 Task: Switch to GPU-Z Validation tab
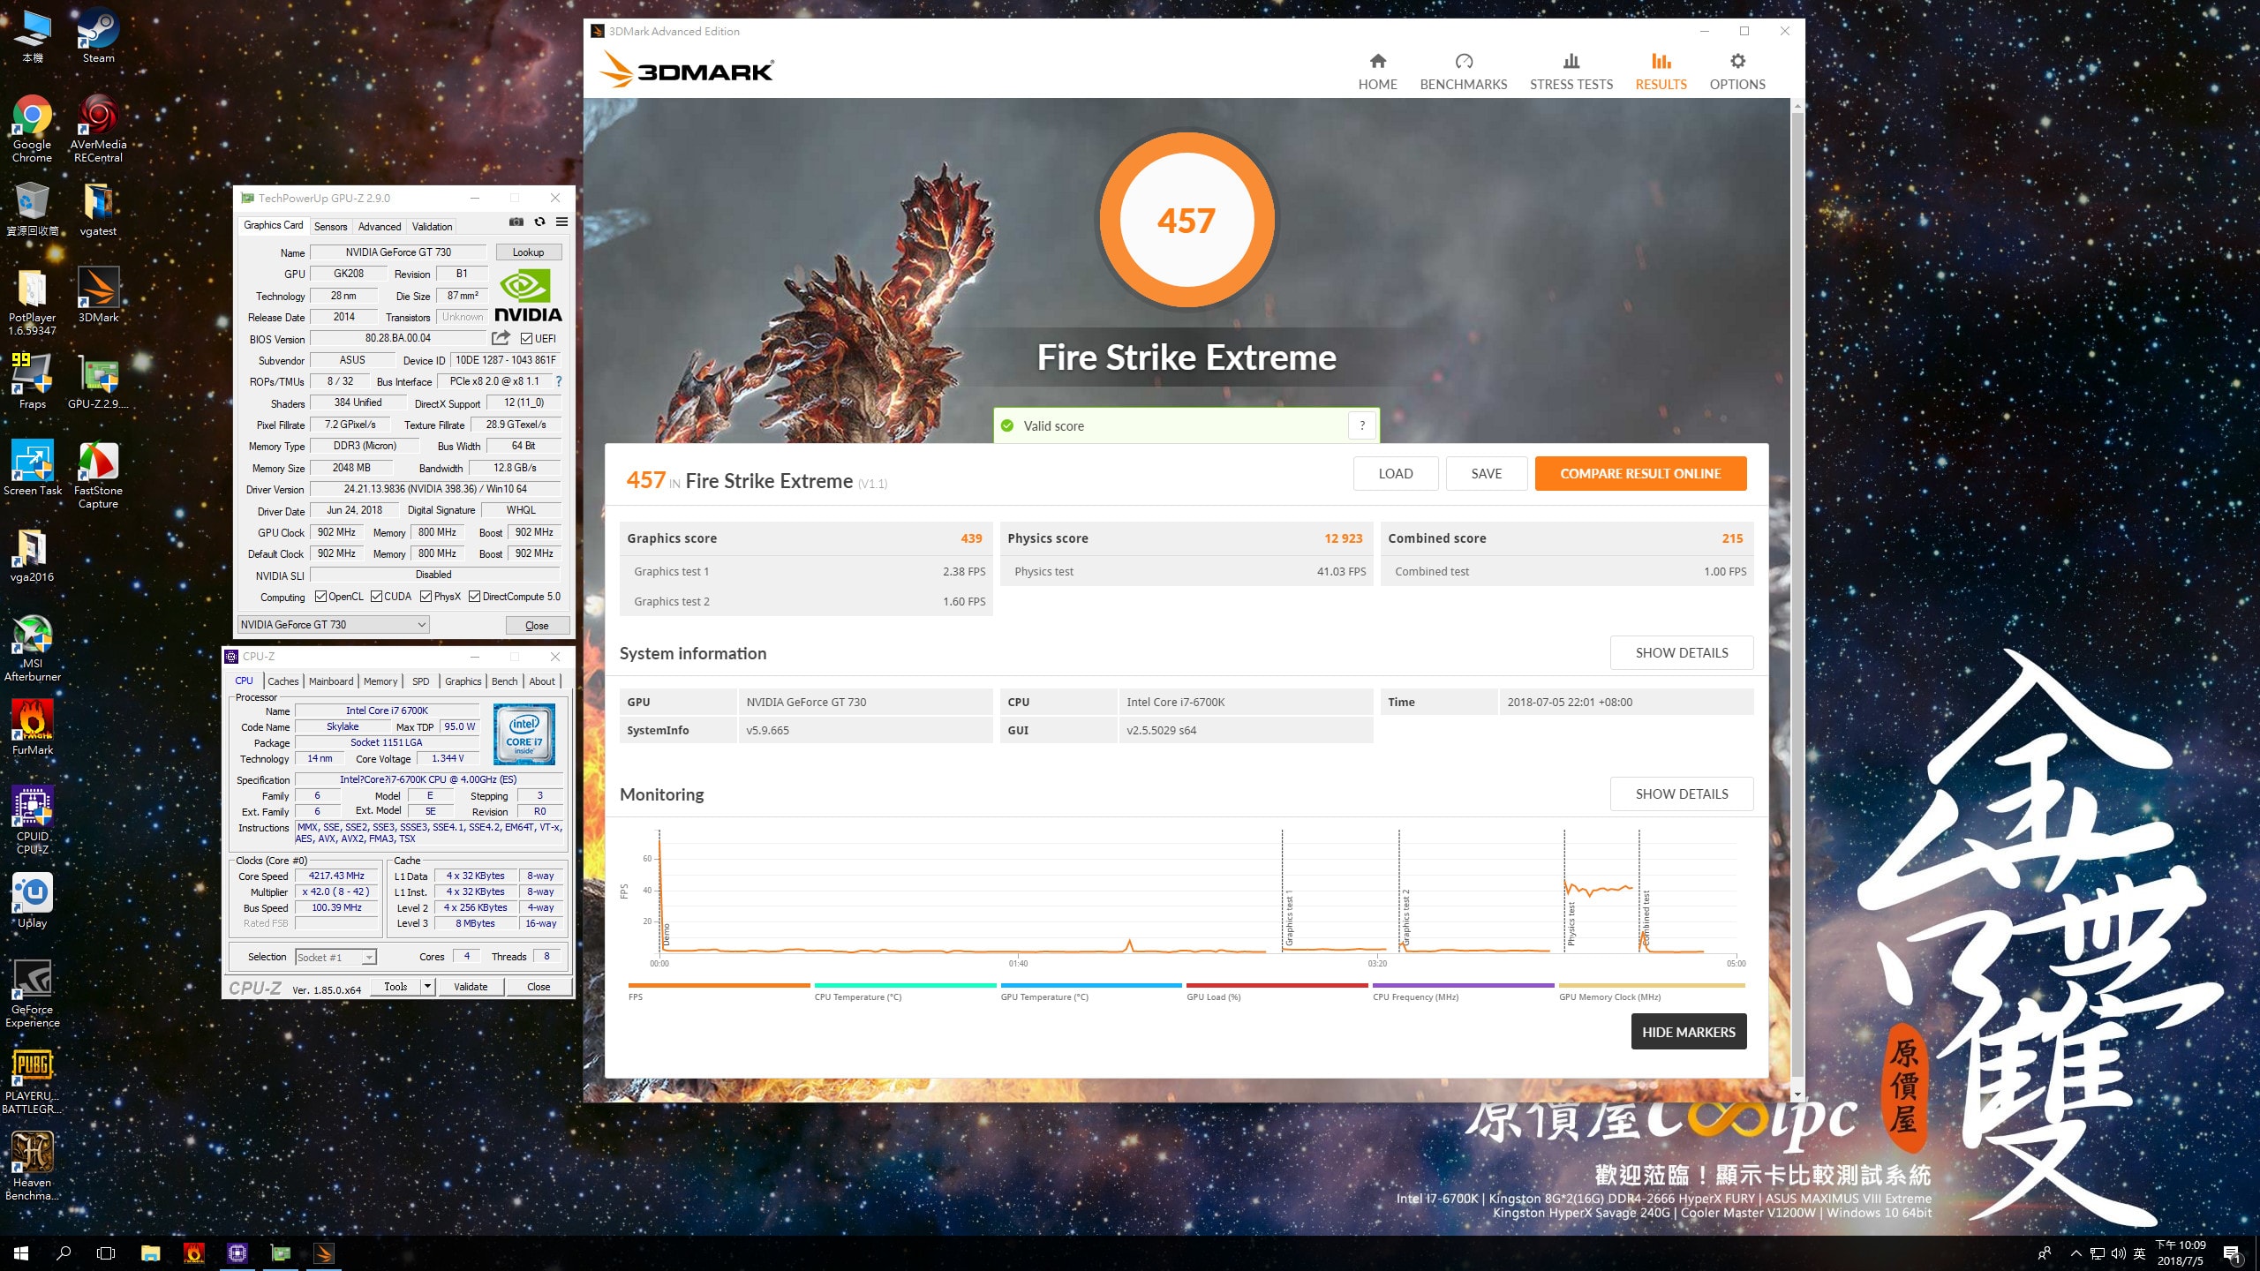432,227
